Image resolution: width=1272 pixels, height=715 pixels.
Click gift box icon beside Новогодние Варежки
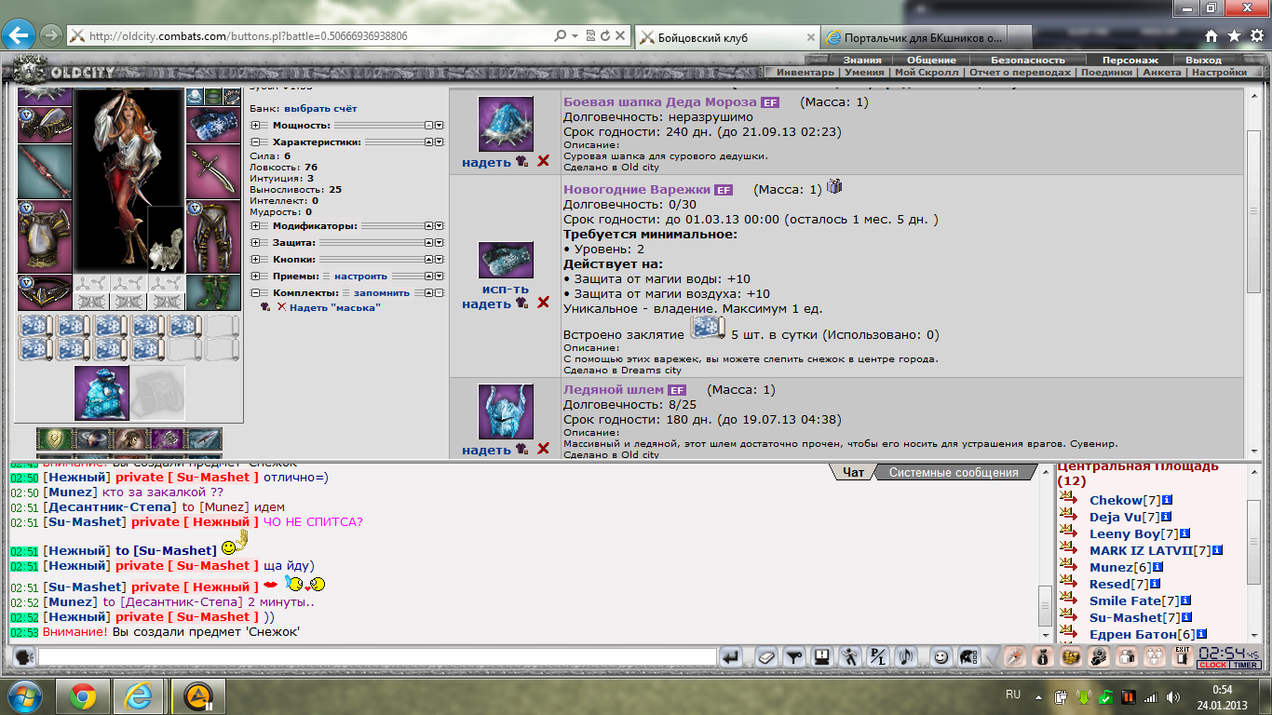(x=834, y=187)
